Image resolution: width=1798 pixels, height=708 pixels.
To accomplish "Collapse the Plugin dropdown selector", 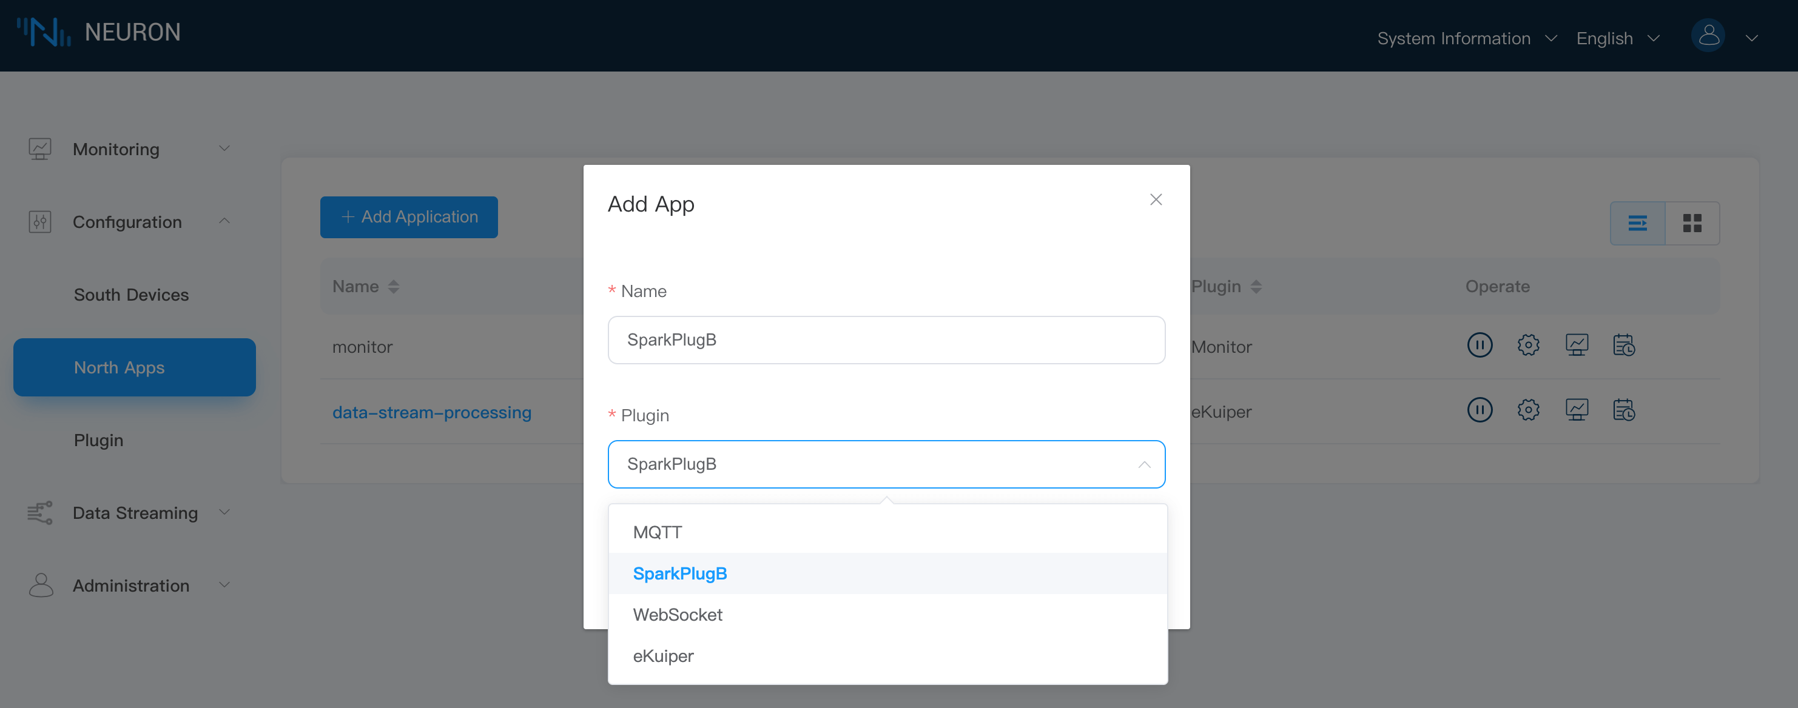I will [x=1143, y=464].
